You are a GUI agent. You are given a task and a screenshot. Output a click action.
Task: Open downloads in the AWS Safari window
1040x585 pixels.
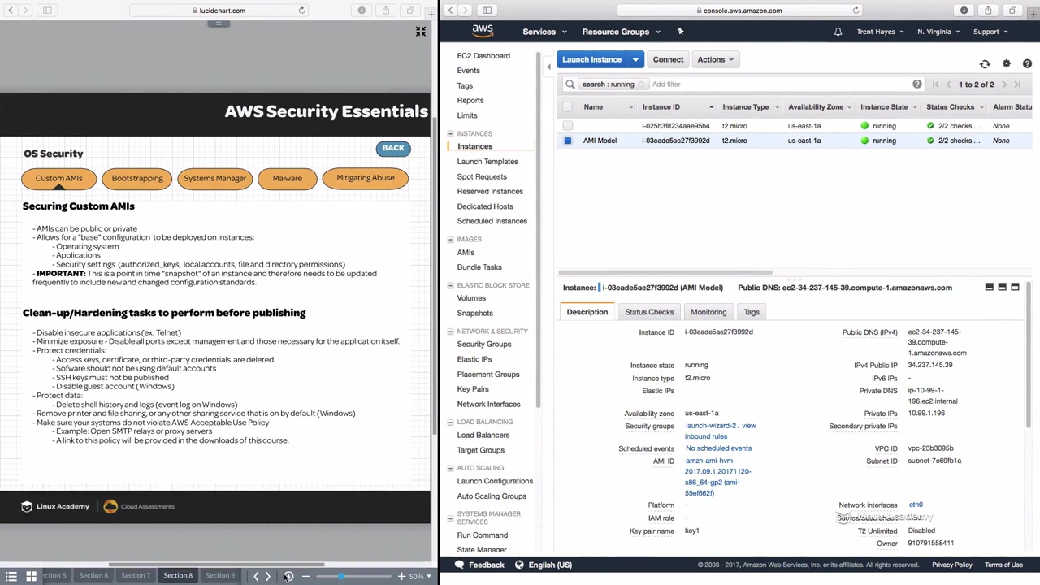(x=964, y=11)
